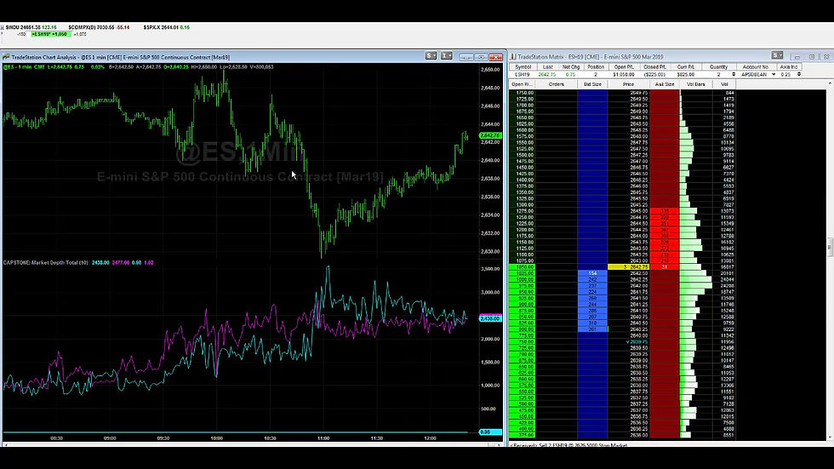Click bid size 242 at price 2642.25
Screen dimensions: 834x469
pos(592,279)
